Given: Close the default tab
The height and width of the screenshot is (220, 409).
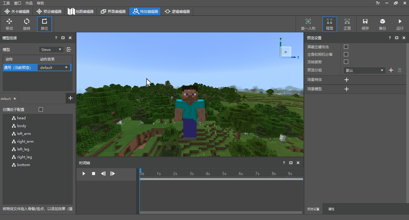Looking at the screenshot, I should 14,99.
